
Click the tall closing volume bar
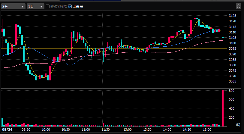coord(223,108)
